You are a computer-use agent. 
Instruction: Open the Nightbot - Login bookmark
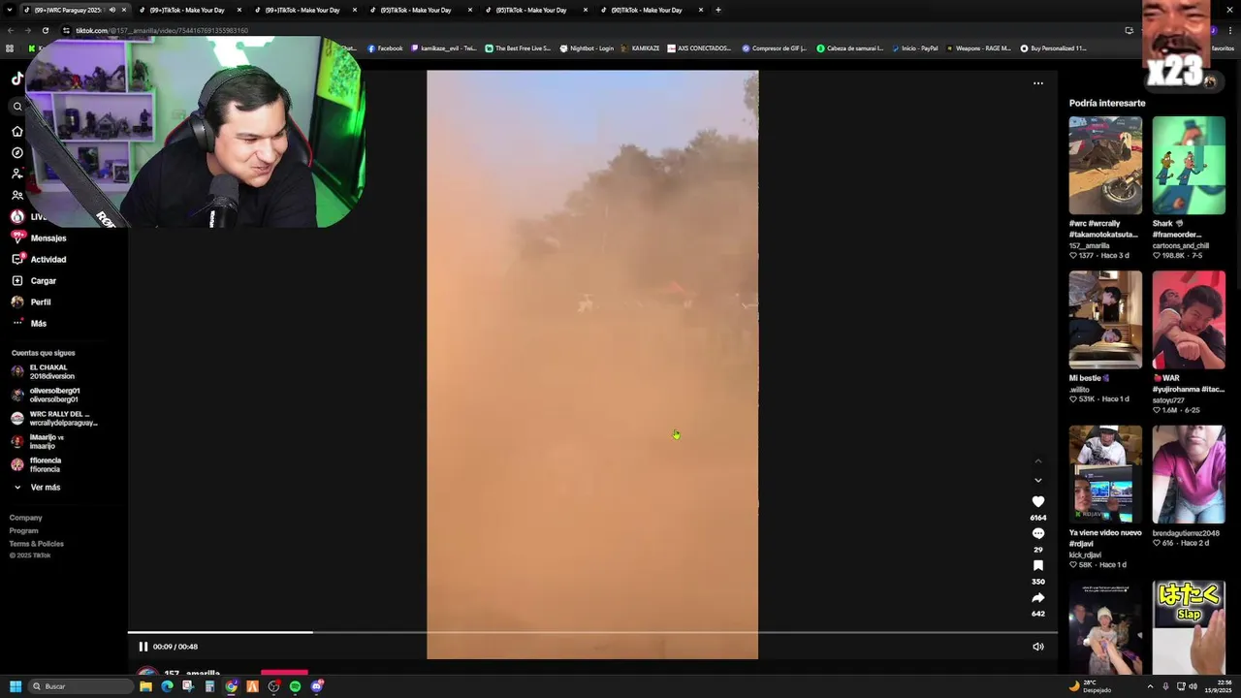[587, 48]
